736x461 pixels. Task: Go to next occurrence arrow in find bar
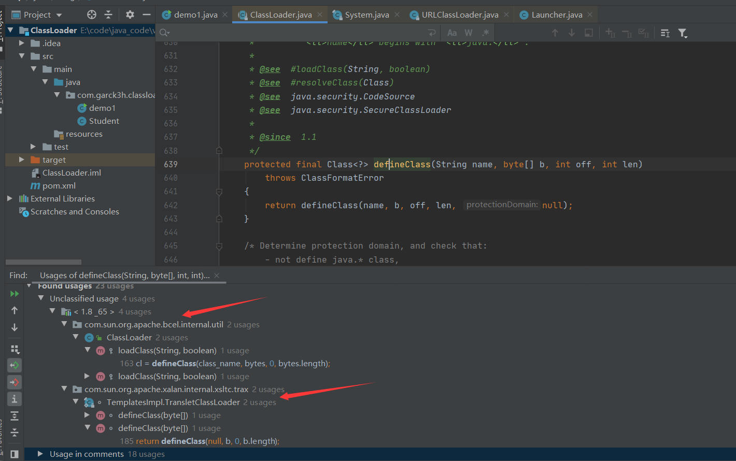[572, 33]
